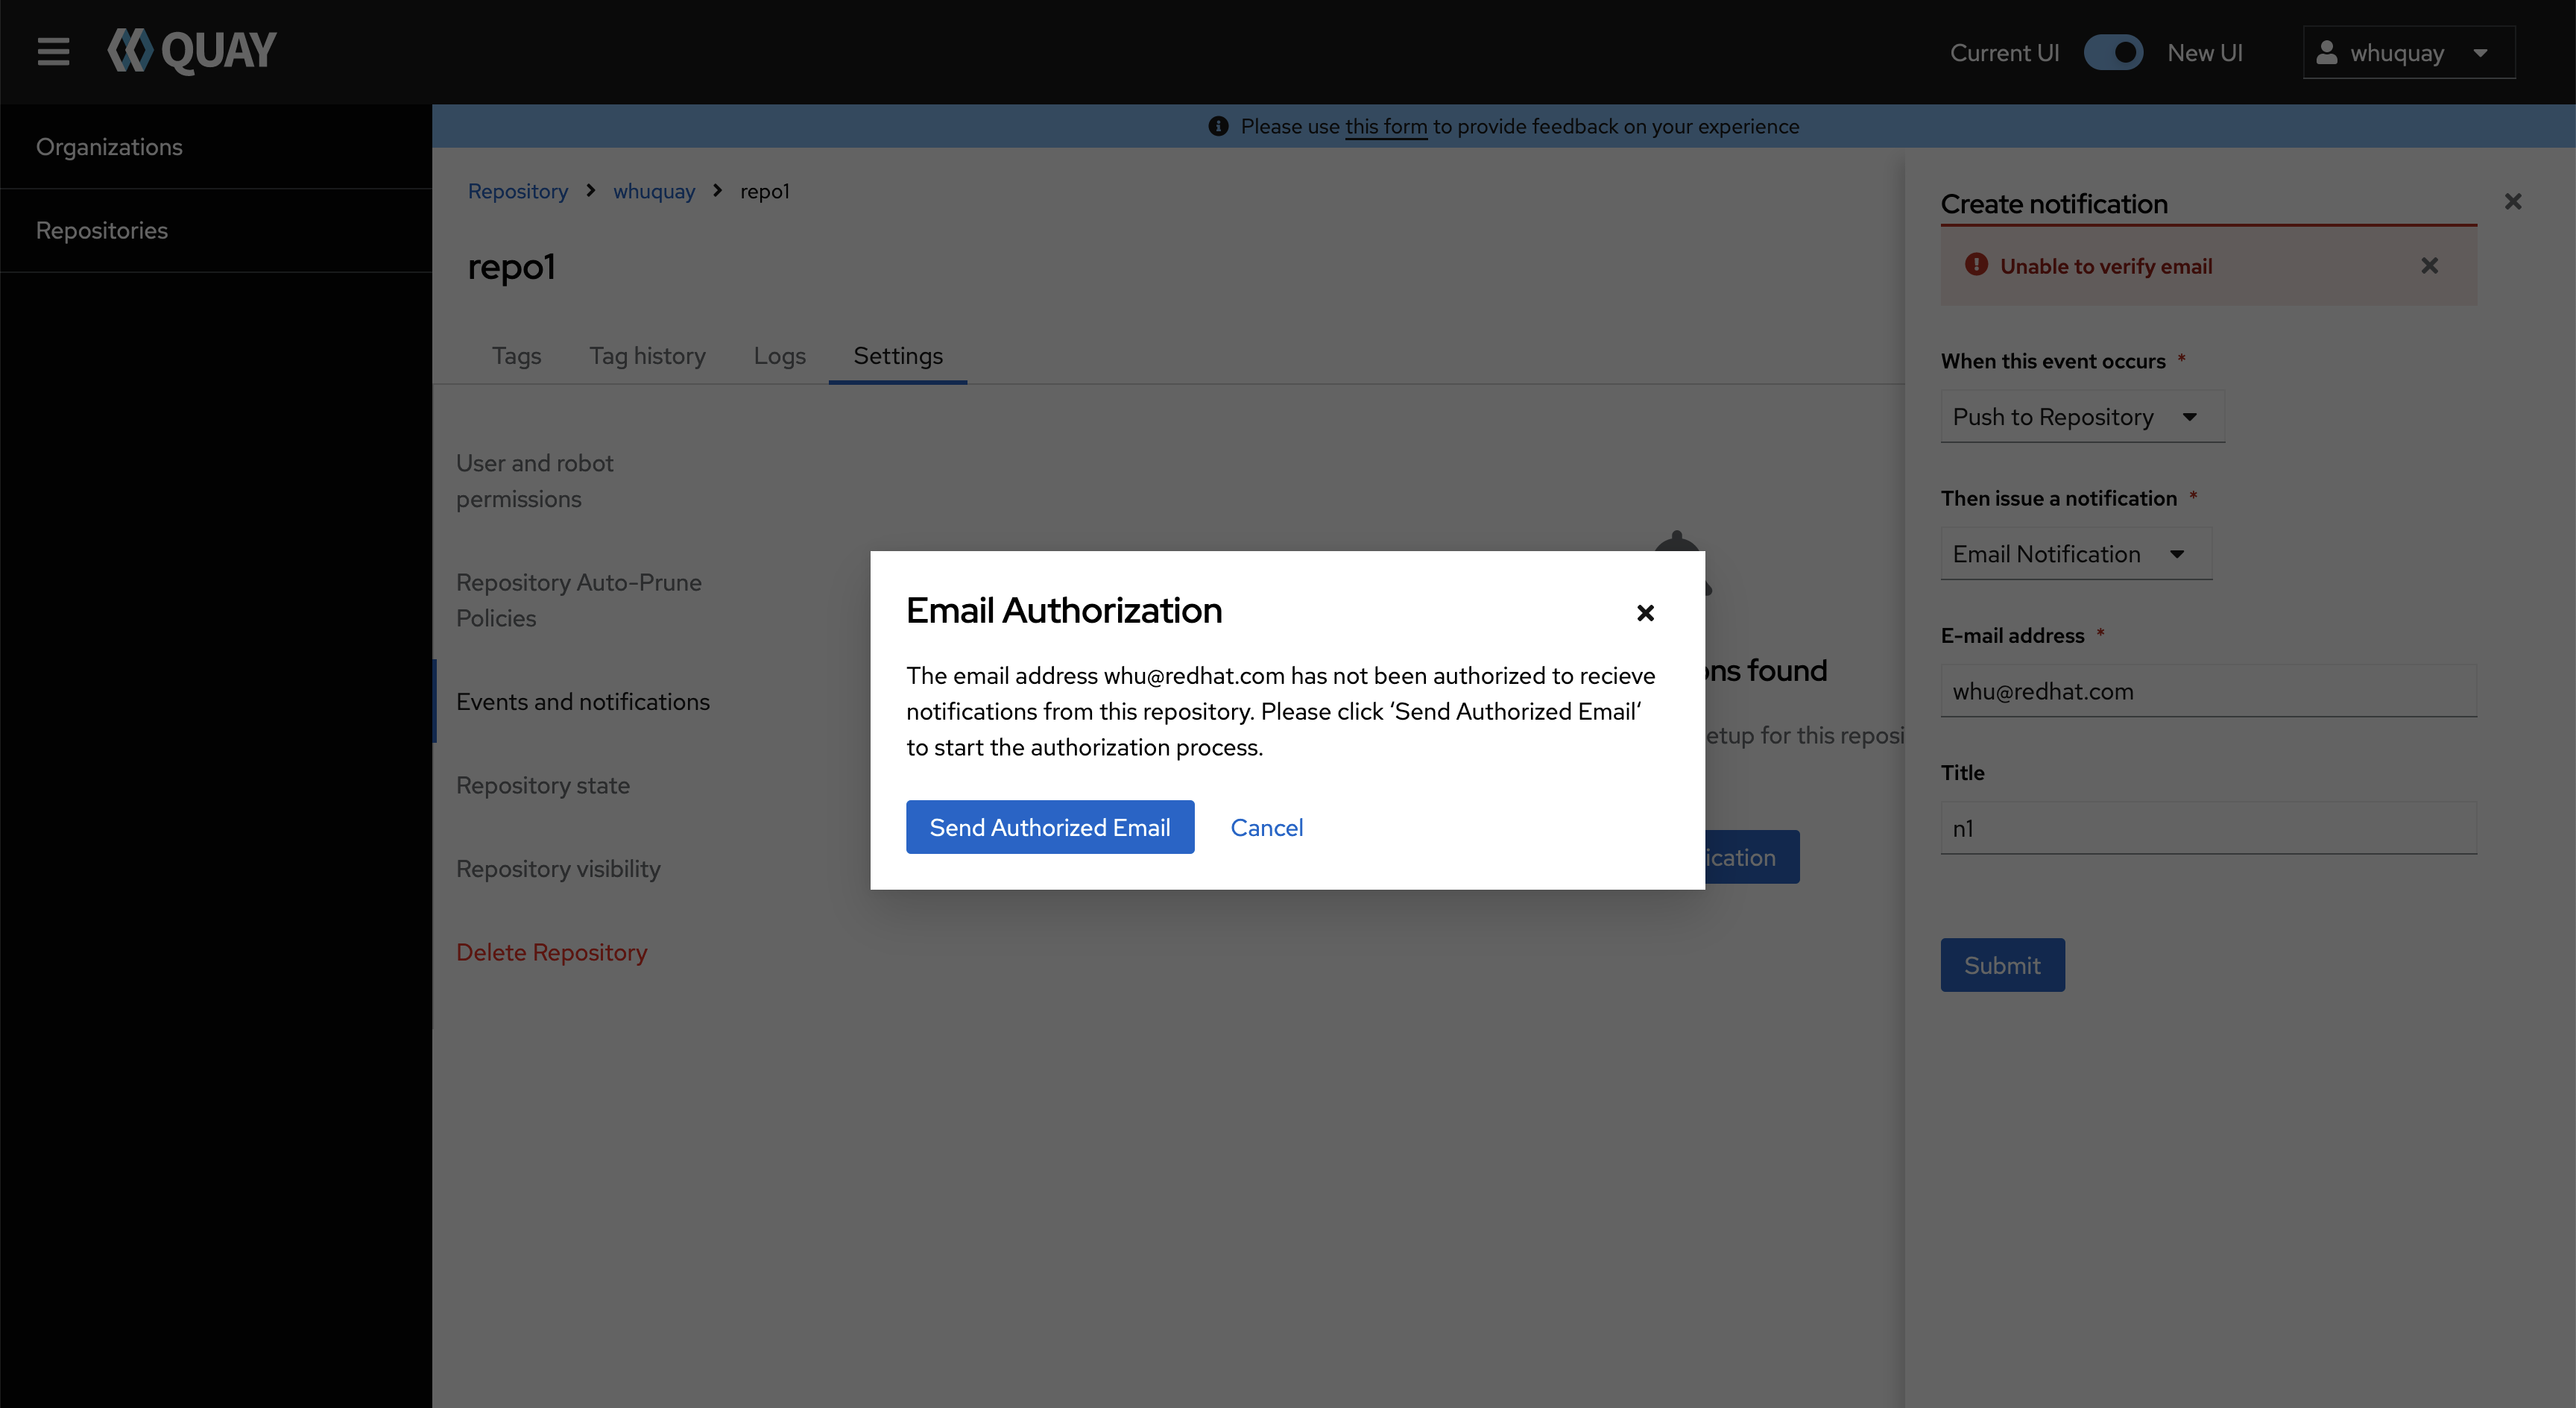The width and height of the screenshot is (2576, 1408).
Task: Click the info icon in feedback banner
Action: tap(1218, 126)
